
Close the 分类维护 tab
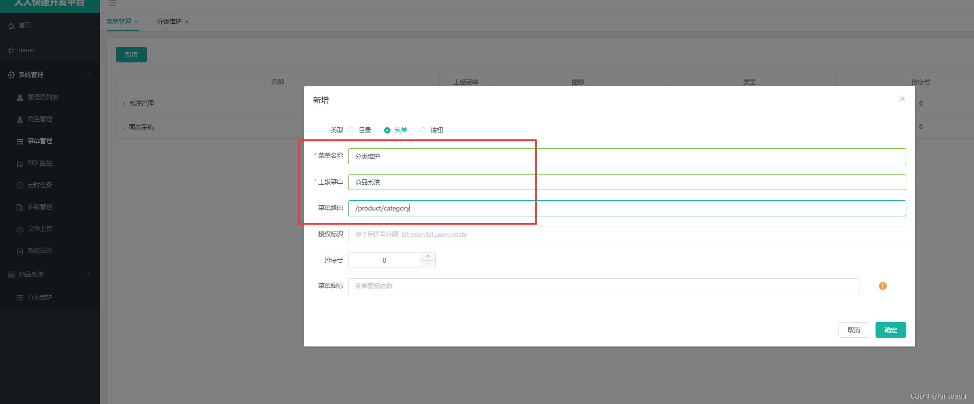click(x=187, y=22)
